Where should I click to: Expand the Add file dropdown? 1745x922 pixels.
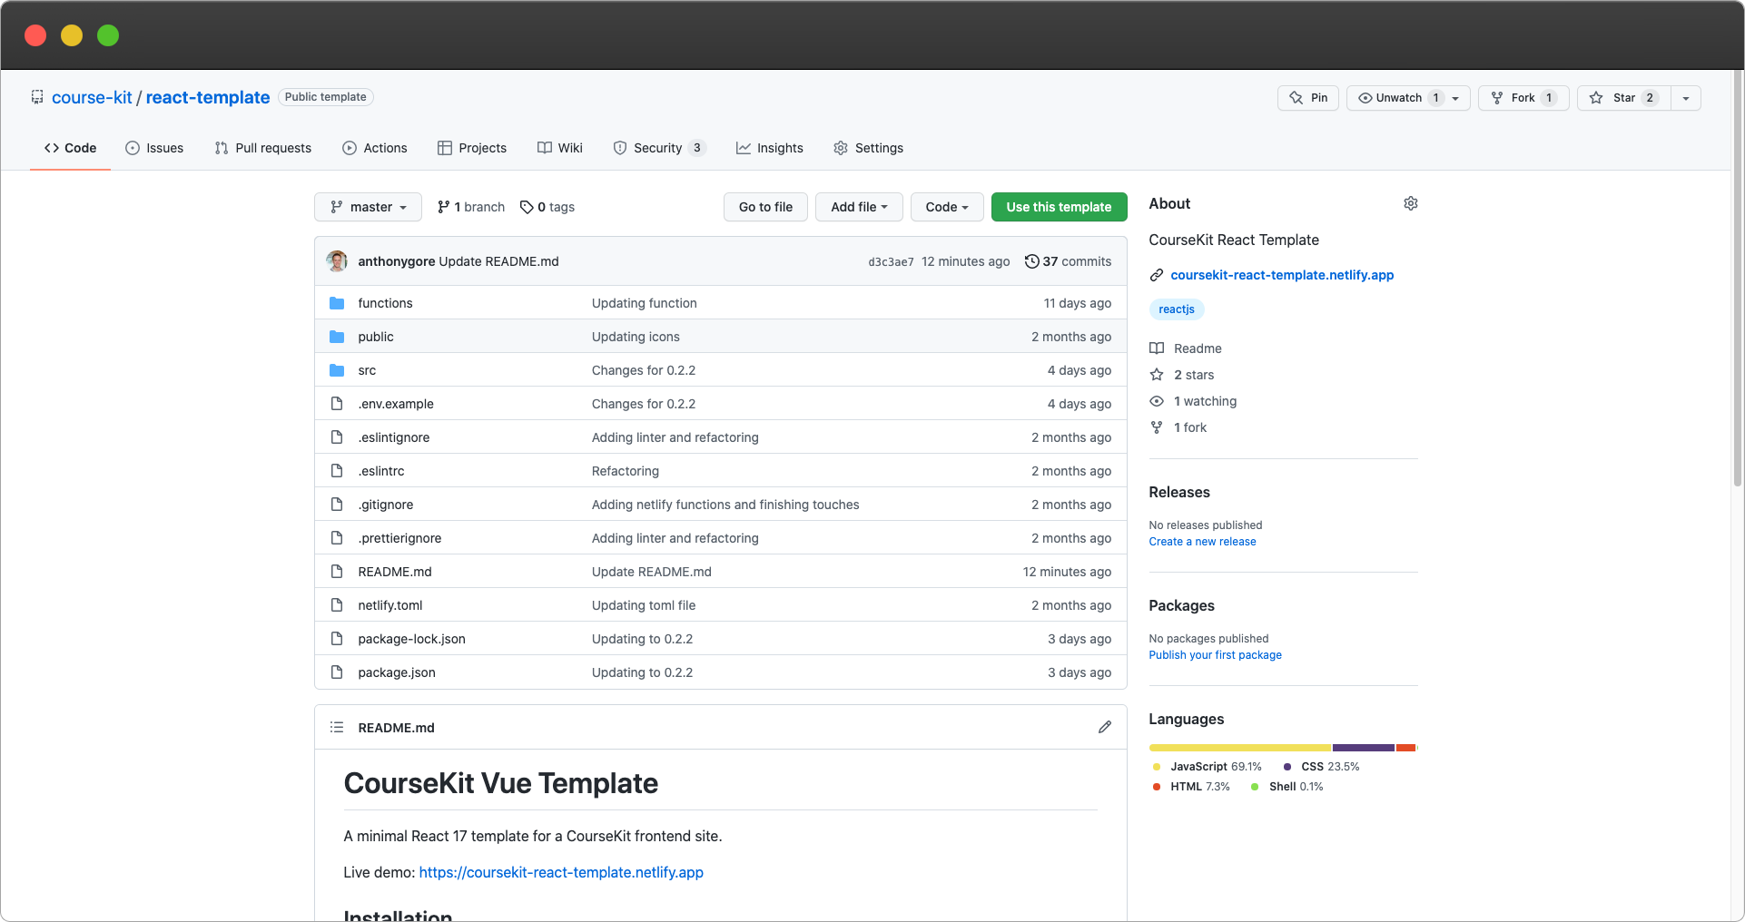coord(858,207)
